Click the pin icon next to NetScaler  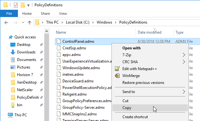click(x=41, y=90)
